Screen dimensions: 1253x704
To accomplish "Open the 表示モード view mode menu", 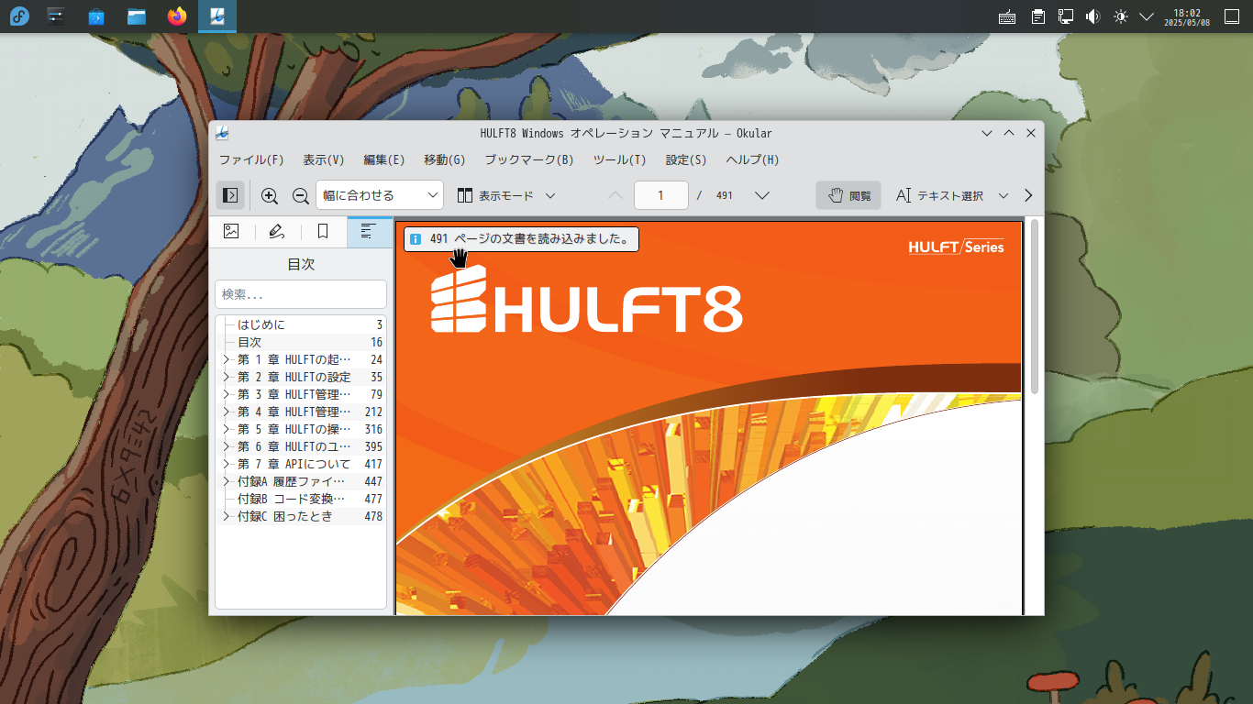I will (506, 195).
